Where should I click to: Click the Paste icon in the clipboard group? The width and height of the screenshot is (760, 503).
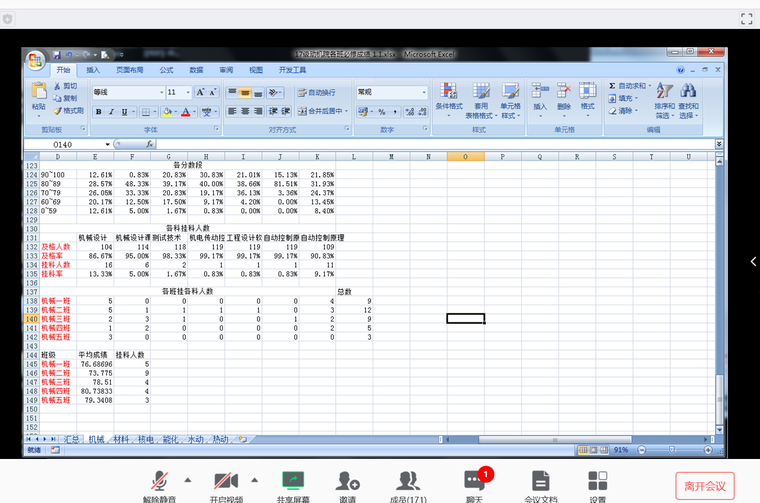tap(39, 91)
